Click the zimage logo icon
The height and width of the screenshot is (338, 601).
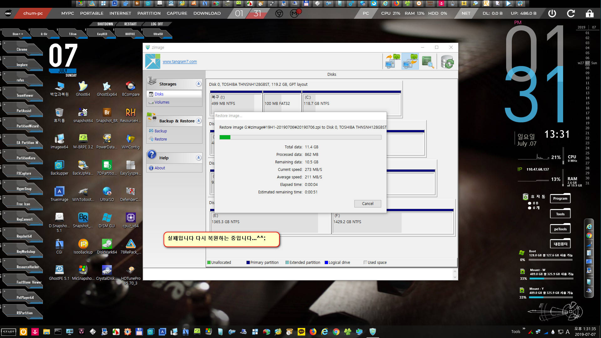(x=152, y=61)
